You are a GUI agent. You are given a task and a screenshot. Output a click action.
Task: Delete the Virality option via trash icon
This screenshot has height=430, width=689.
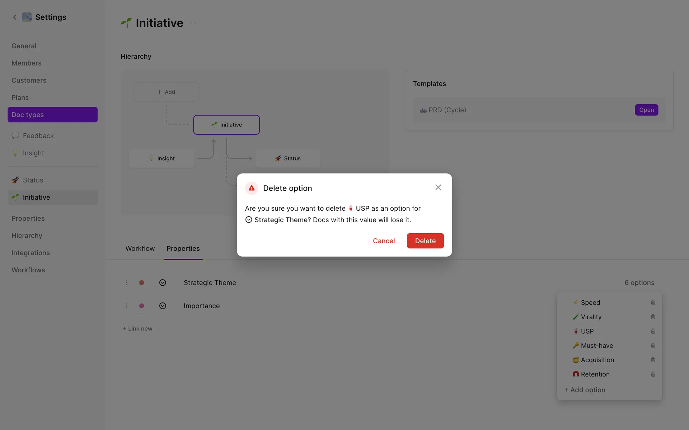pos(653,317)
